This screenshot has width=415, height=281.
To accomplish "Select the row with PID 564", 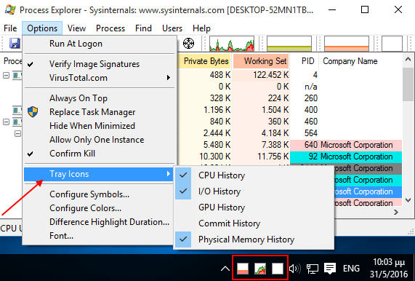I will coord(290,133).
